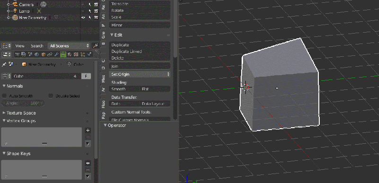Open the mesh datablock browse dropdown
This screenshot has height=183, width=379.
coord(7,76)
